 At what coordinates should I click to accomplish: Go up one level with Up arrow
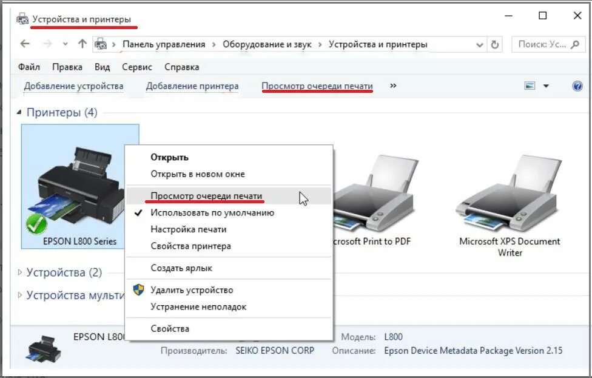click(82, 44)
